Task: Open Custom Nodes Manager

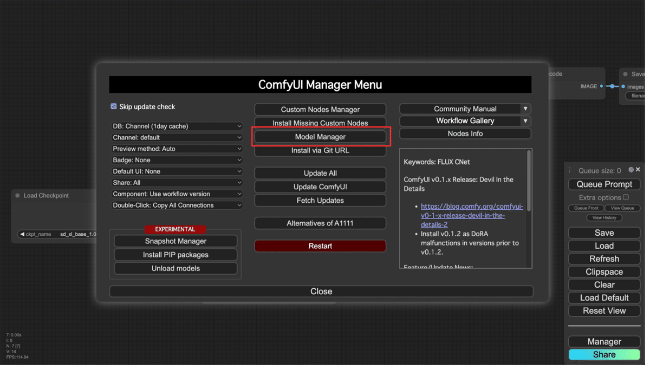Action: (320, 109)
